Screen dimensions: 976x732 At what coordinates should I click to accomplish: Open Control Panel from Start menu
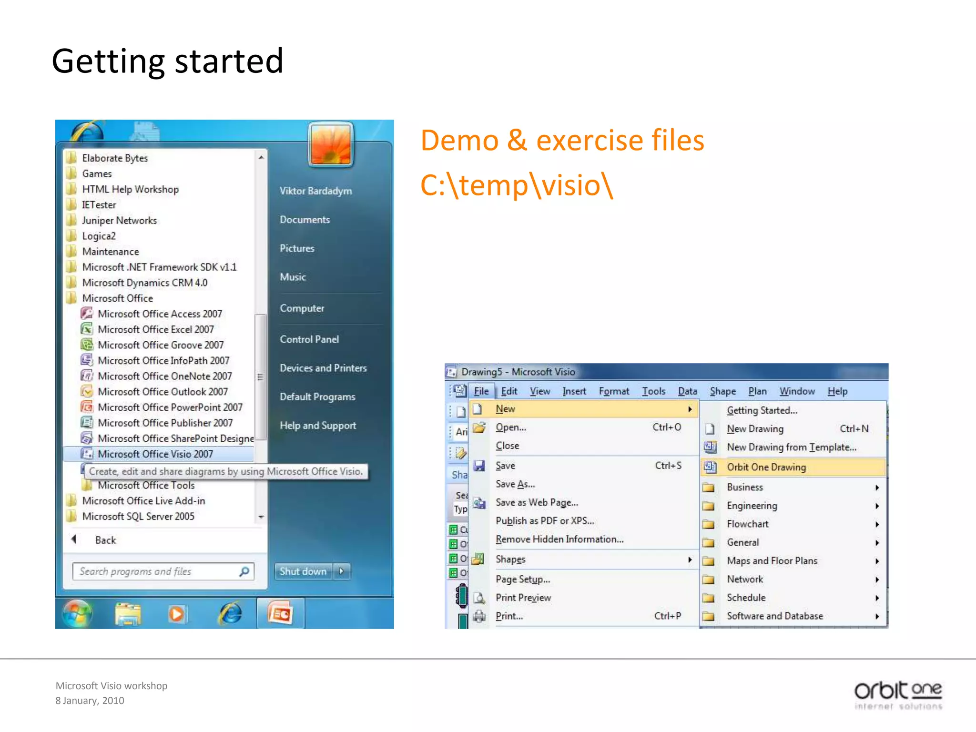coord(309,339)
